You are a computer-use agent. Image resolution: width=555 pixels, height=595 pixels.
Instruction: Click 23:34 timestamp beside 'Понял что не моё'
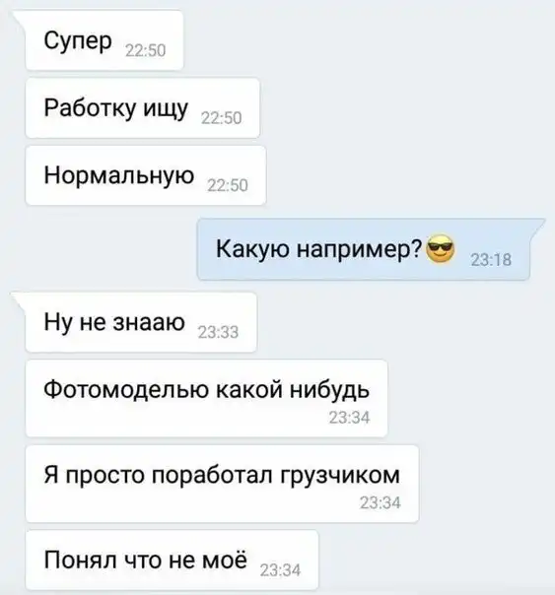(280, 570)
